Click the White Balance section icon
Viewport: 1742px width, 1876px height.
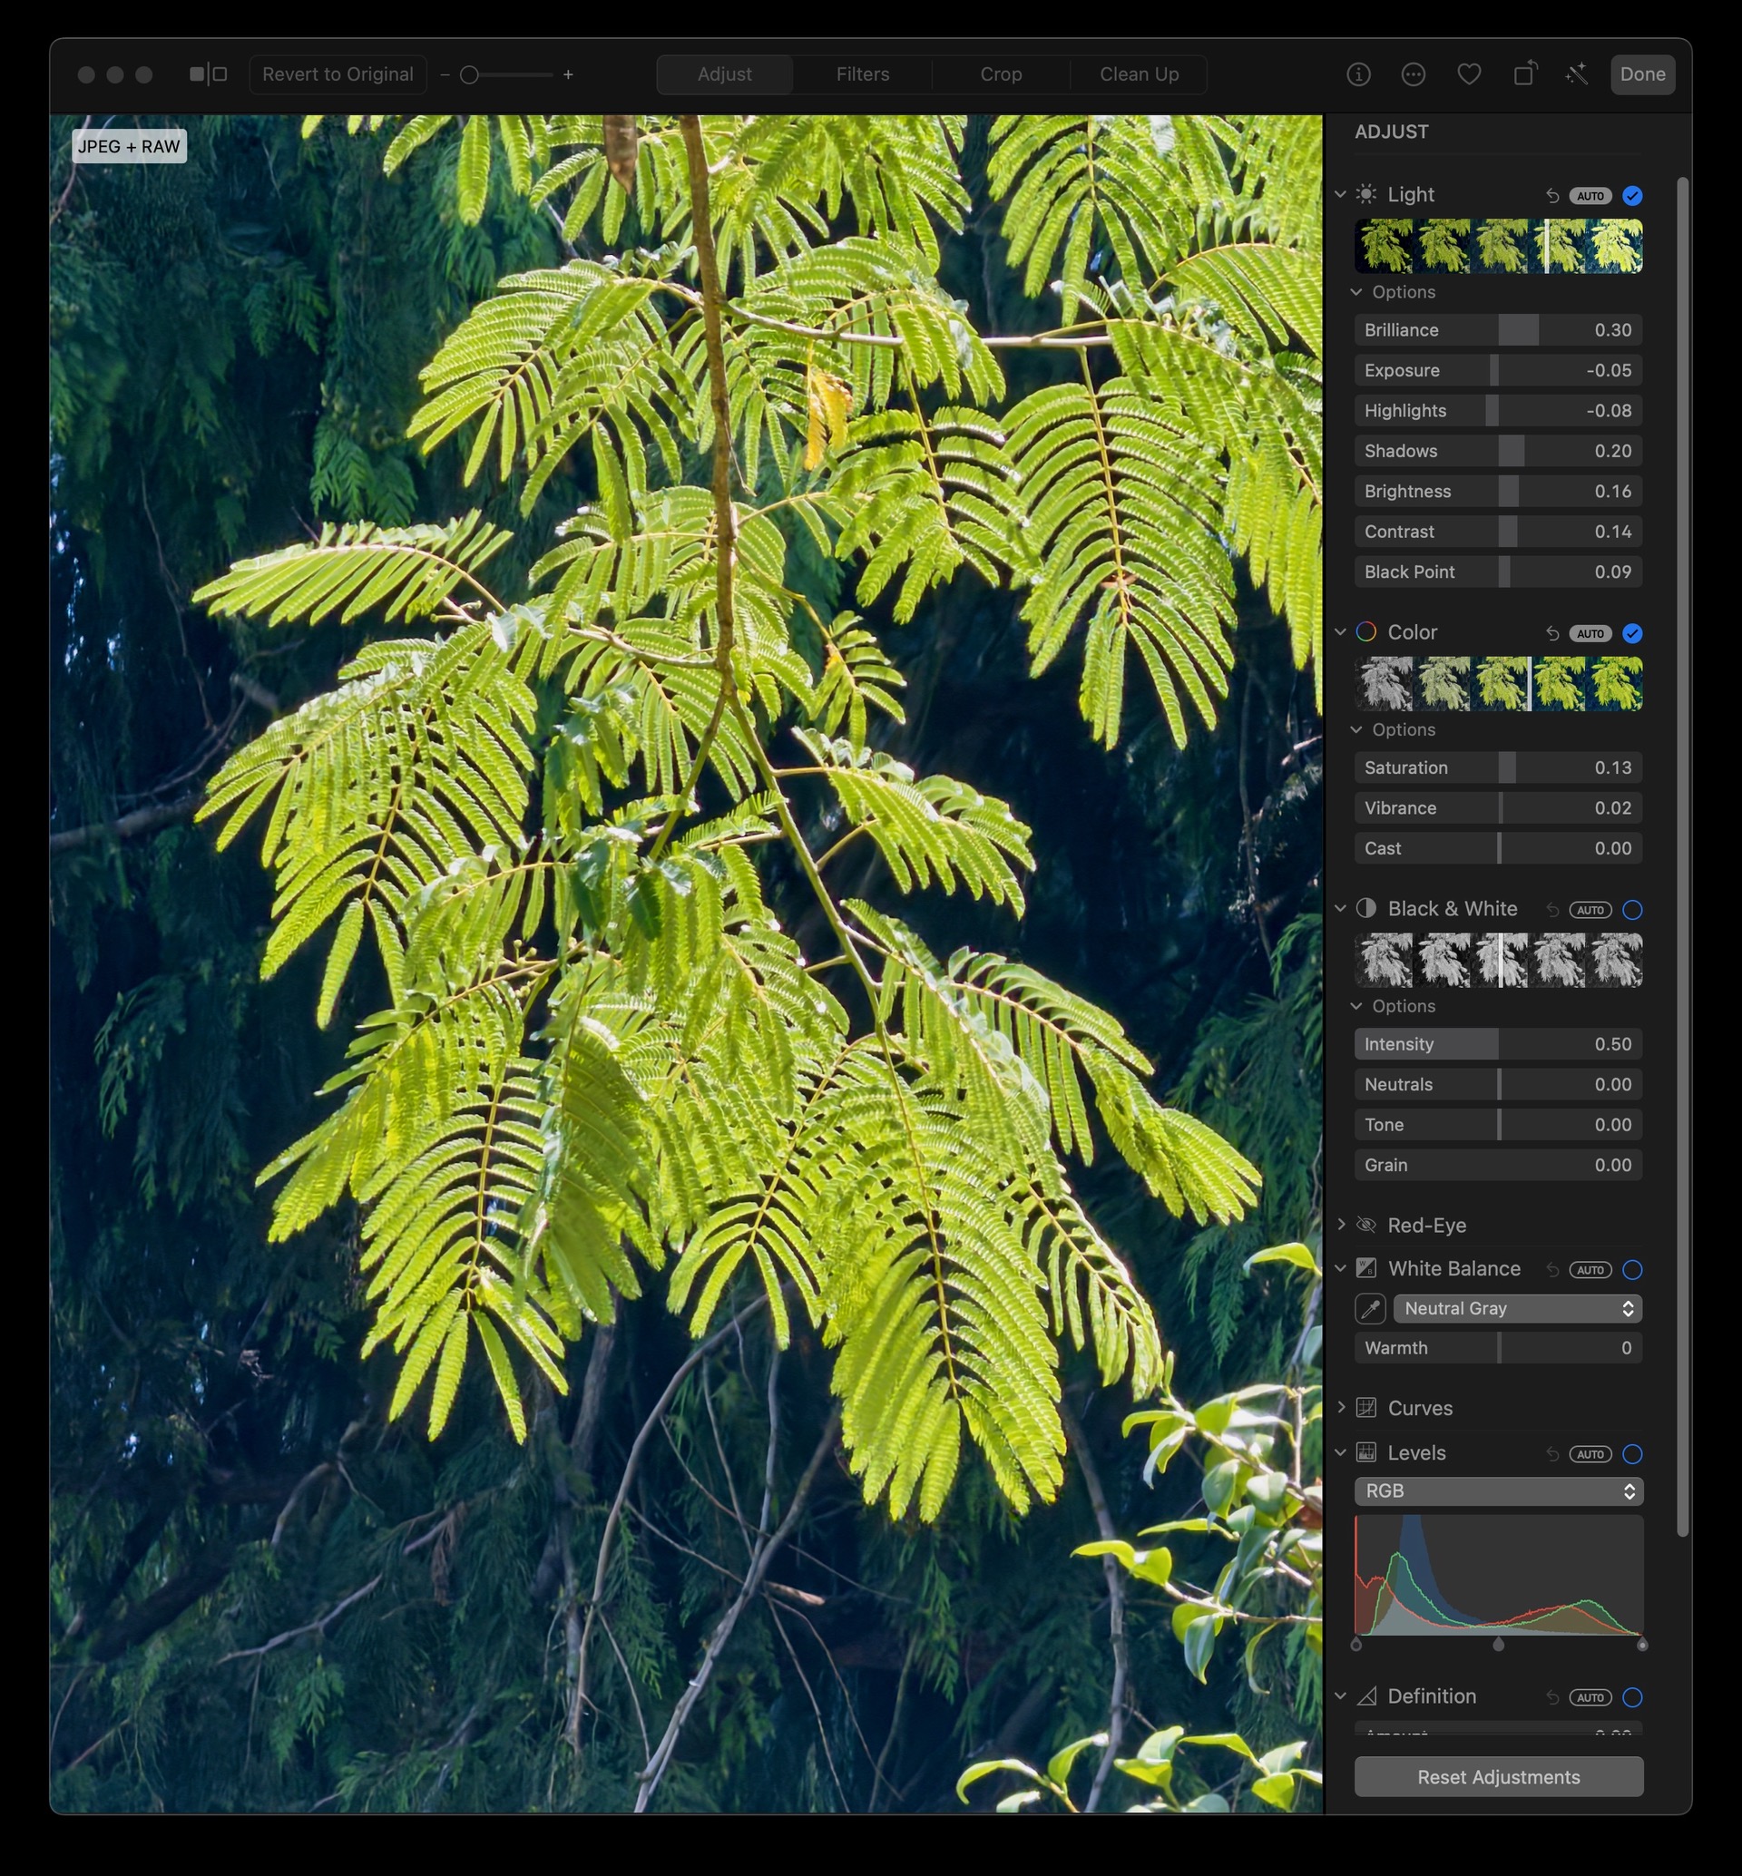click(1365, 1268)
